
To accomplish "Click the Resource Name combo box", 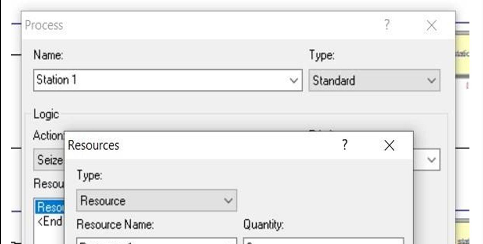I will coord(156,241).
